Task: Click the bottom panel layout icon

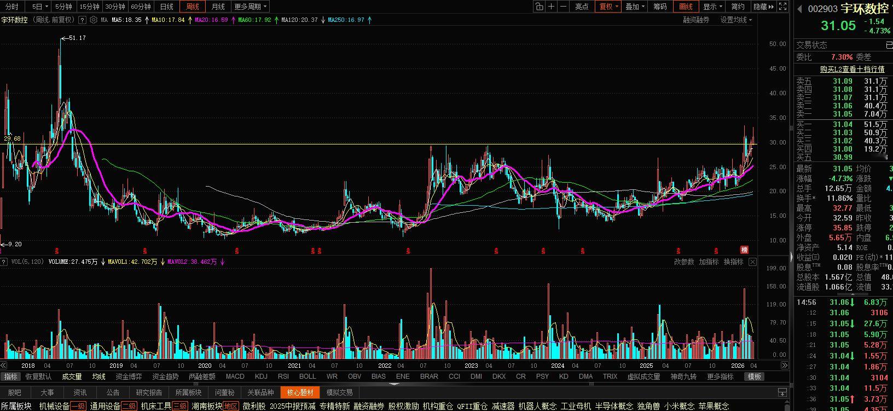Action: coord(782,392)
